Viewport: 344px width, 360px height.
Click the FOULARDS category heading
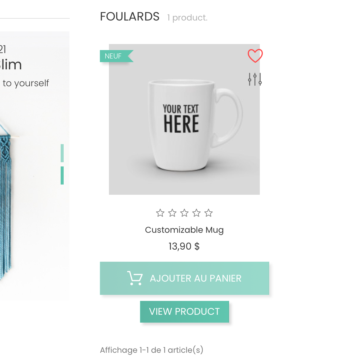point(130,17)
